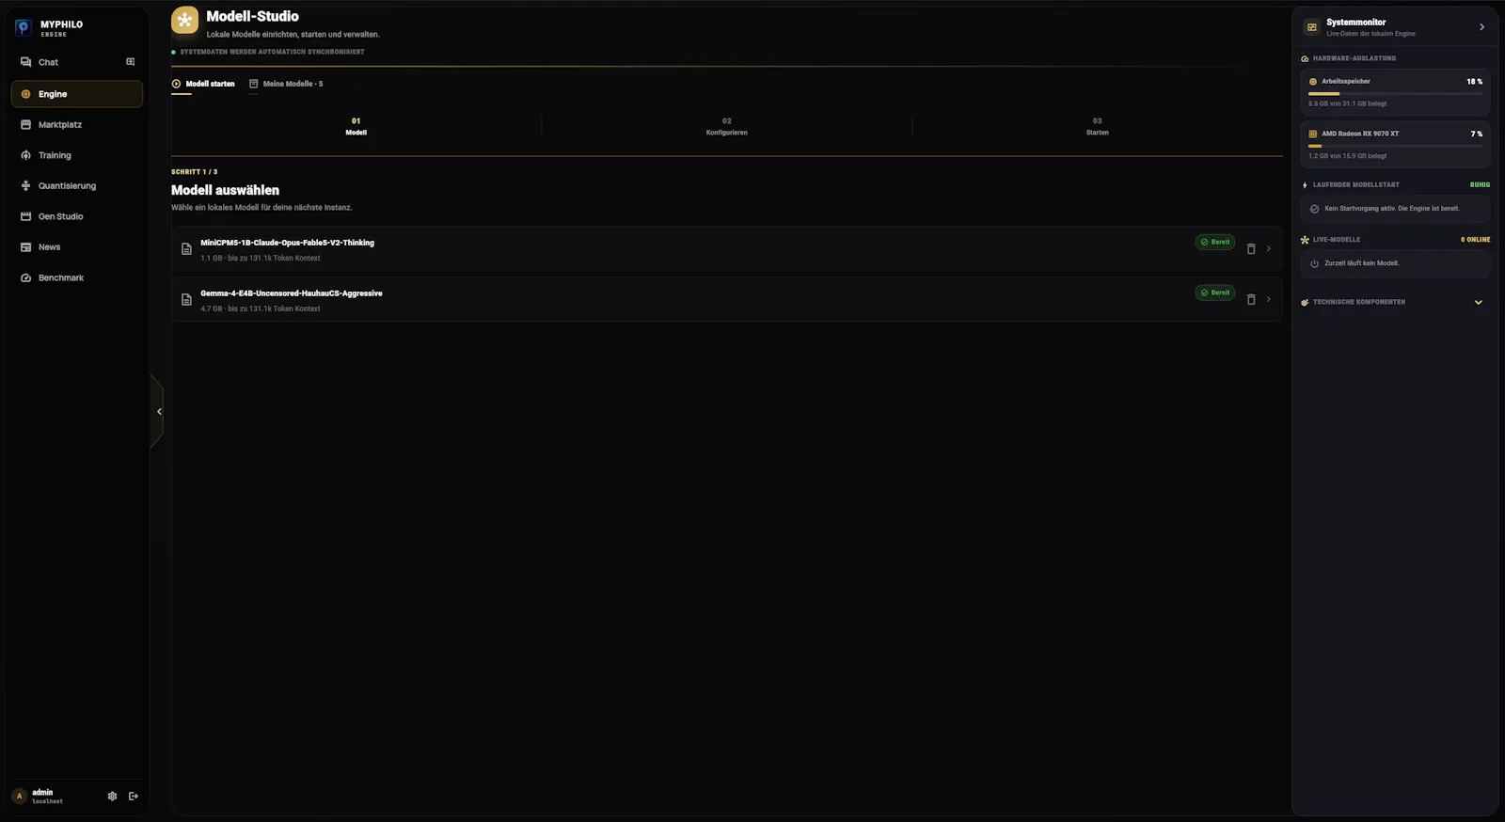The image size is (1505, 822).
Task: Click '1.2 GB von 15.9 GB belegt'
Action: pos(1347,156)
